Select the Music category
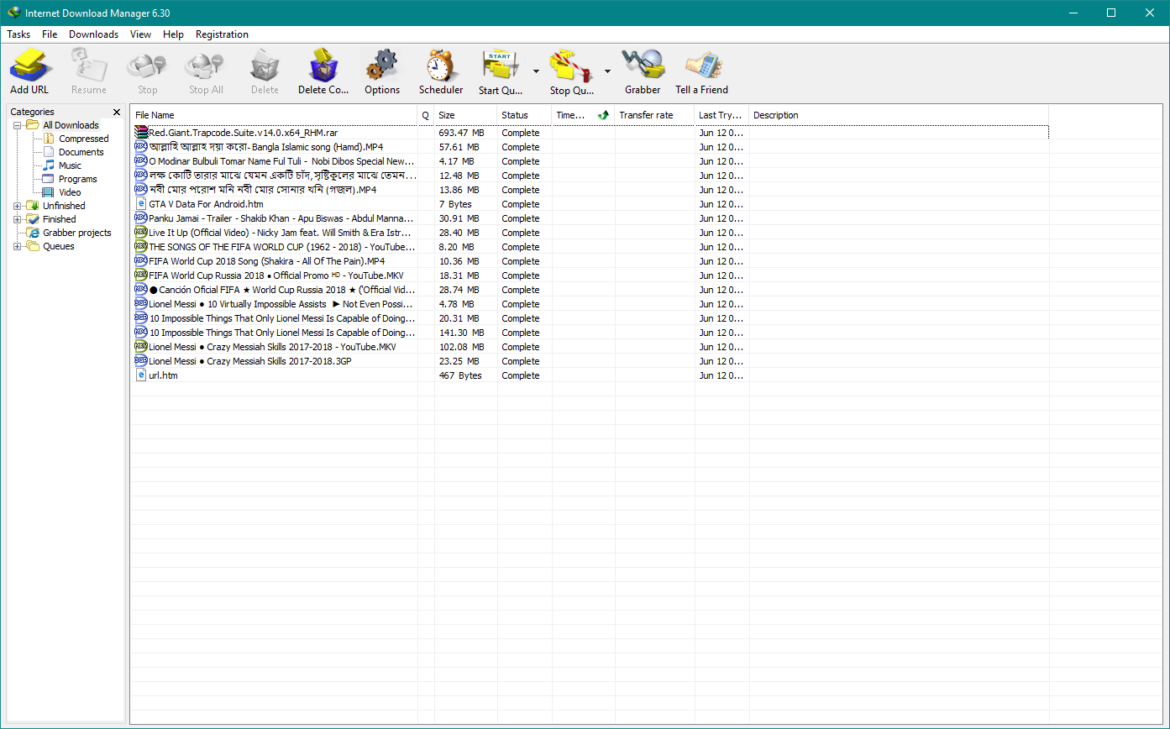Image resolution: width=1170 pixels, height=729 pixels. pos(70,165)
